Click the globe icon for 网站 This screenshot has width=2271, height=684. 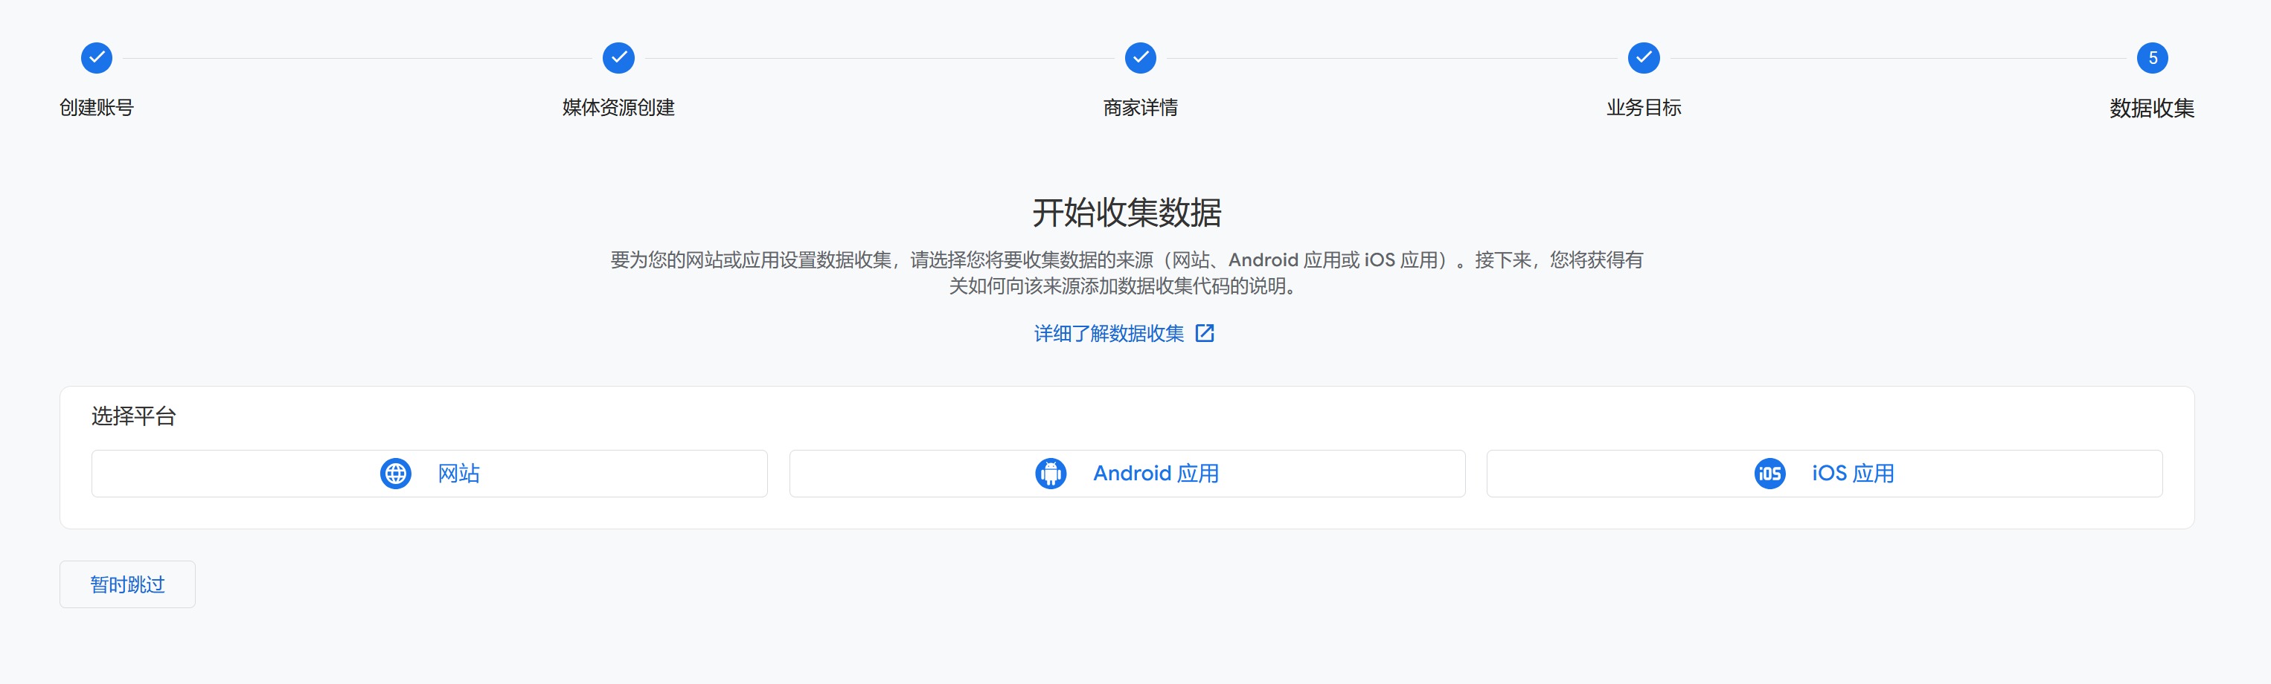396,474
